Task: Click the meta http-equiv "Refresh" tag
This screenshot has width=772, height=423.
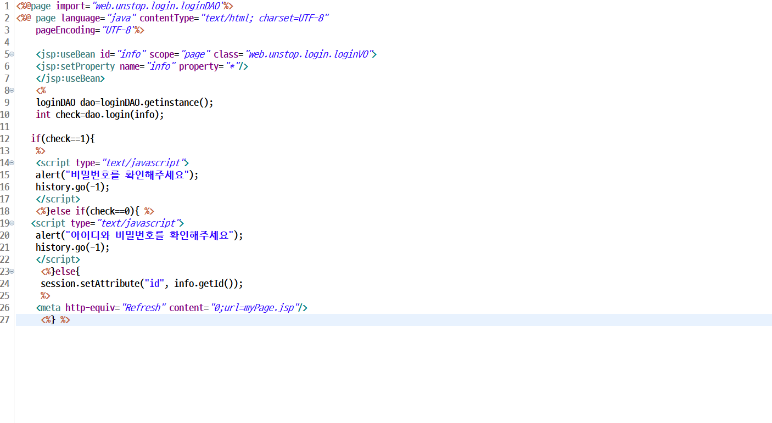Action: click(x=171, y=308)
